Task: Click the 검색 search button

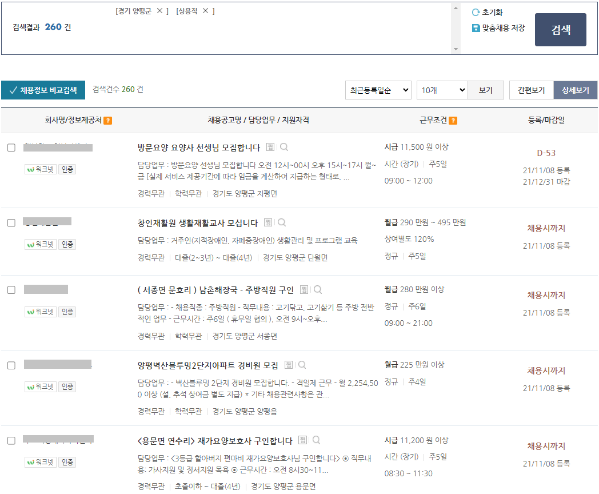Action: coord(560,30)
